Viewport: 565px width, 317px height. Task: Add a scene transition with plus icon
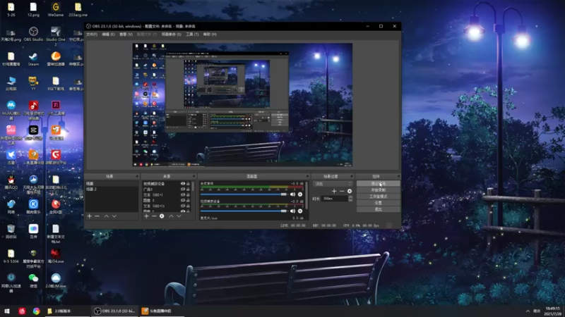pyautogui.click(x=334, y=191)
